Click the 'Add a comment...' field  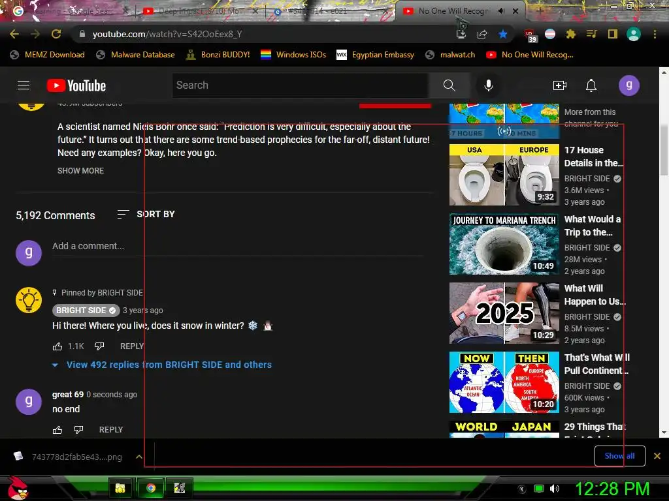point(238,246)
